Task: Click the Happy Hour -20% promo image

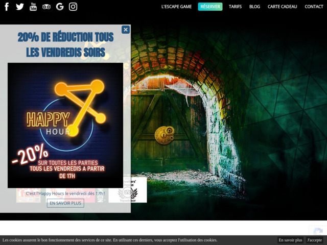Action: [65, 125]
